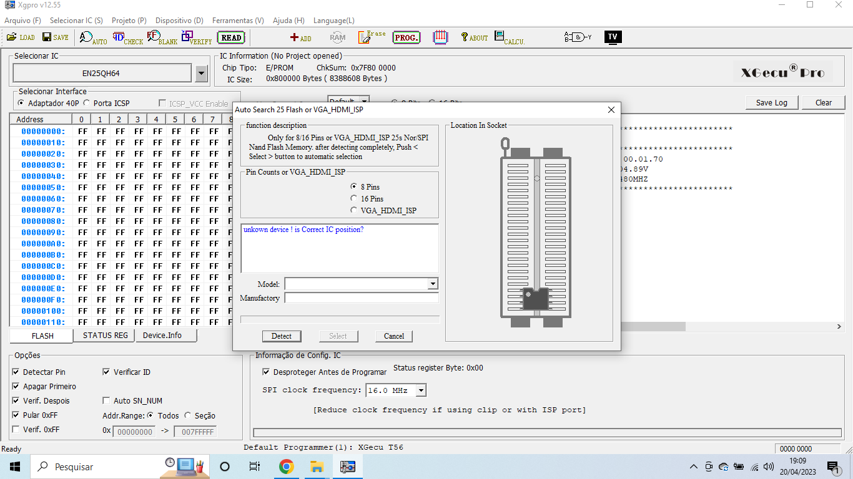Image resolution: width=853 pixels, height=479 pixels.
Task: Open the SPI clock frequency dropdown
Action: tap(421, 390)
